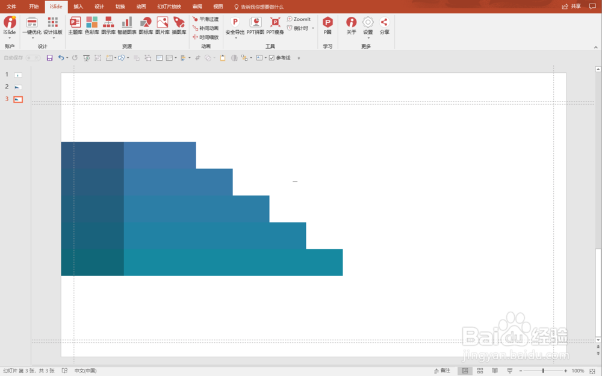Expand the 倒计时 dropdown arrow
Screen dimensions: 602x376
[x=313, y=28]
